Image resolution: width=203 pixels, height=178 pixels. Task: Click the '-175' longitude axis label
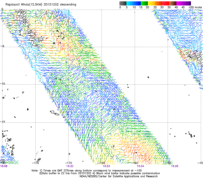click(x=35, y=163)
